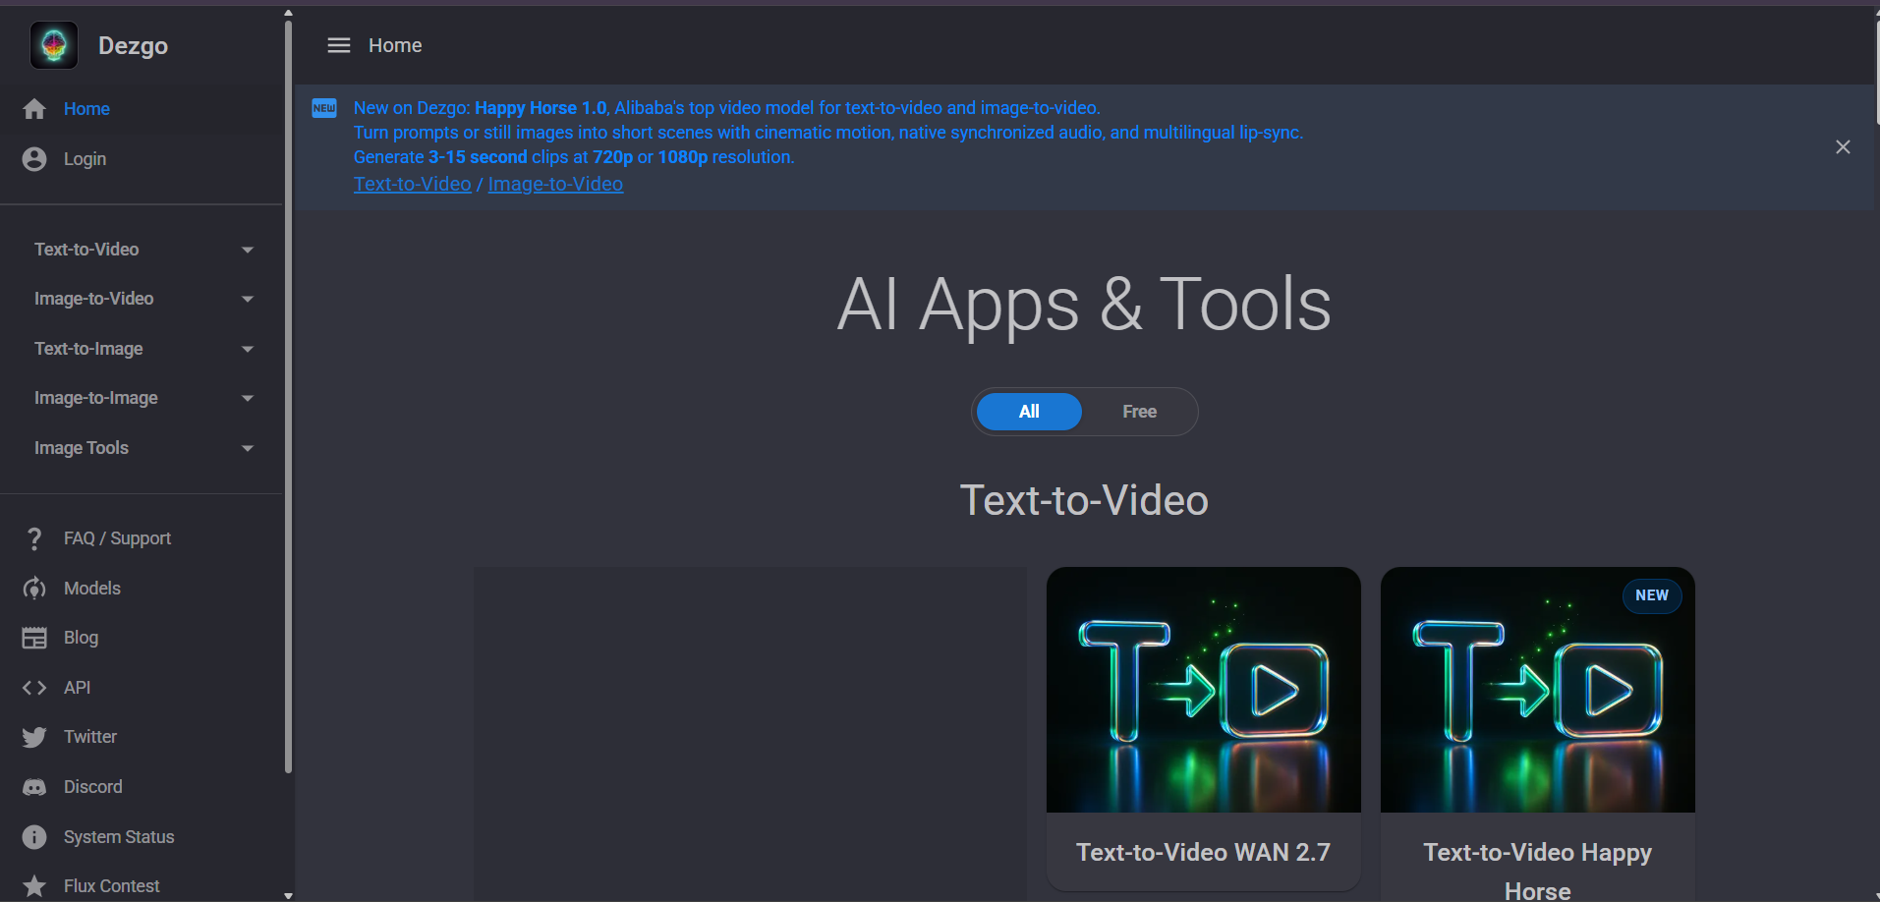Viewport: 1880px width, 902px height.
Task: Open the Image-to-Video sidebar category
Action: point(93,299)
